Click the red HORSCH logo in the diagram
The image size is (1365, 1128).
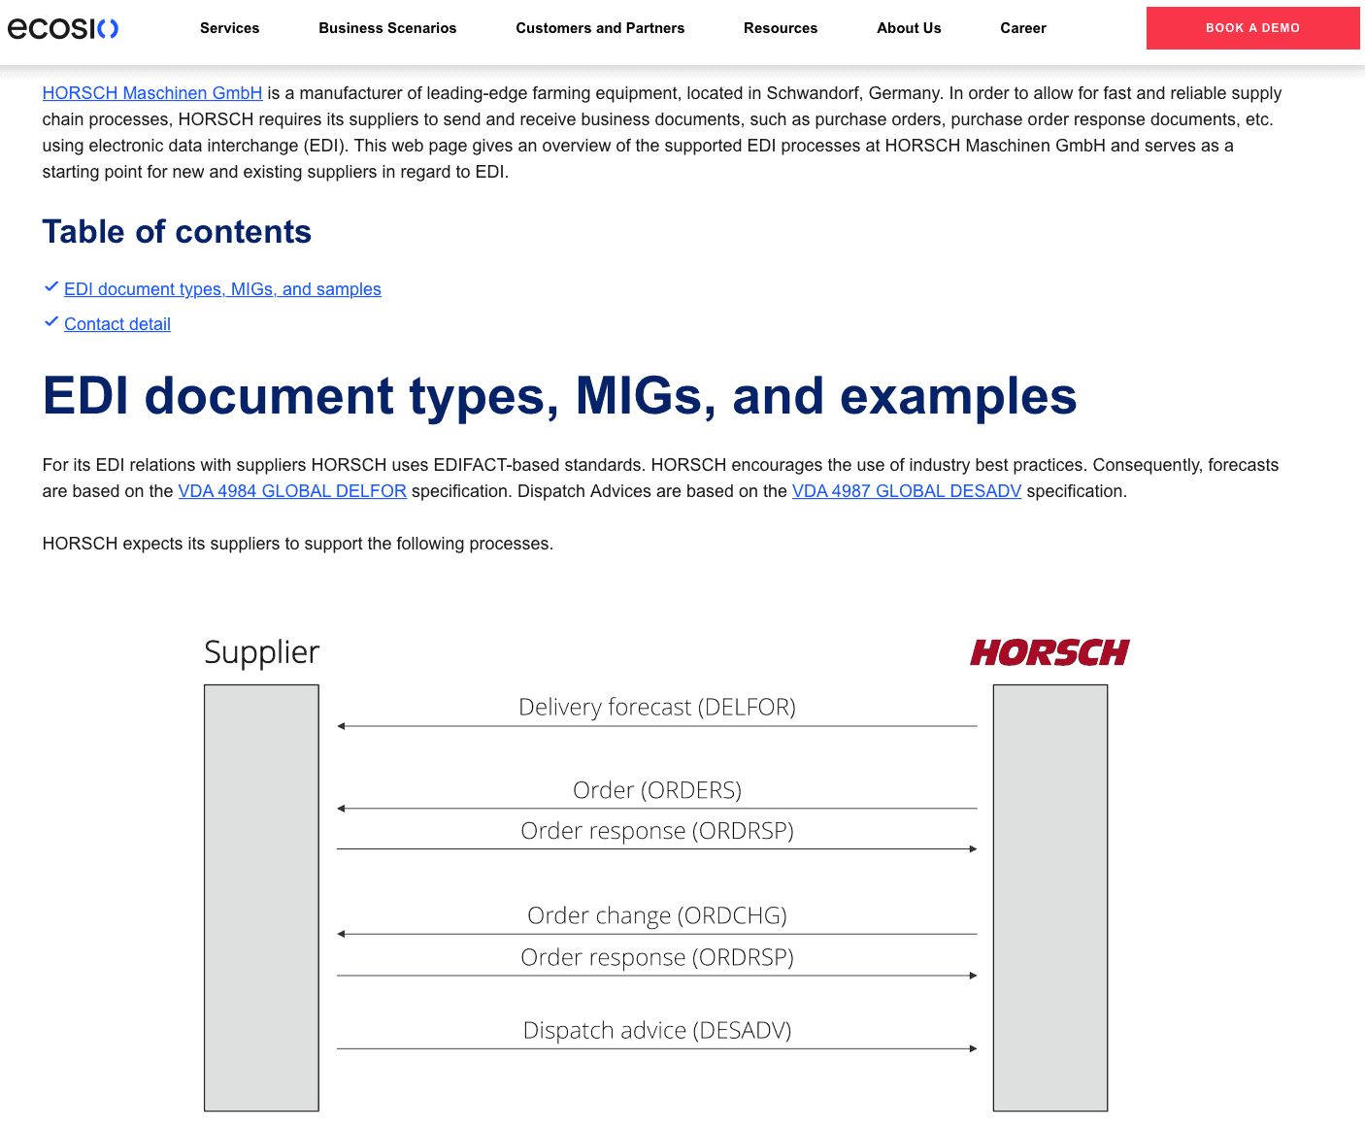click(x=1049, y=652)
